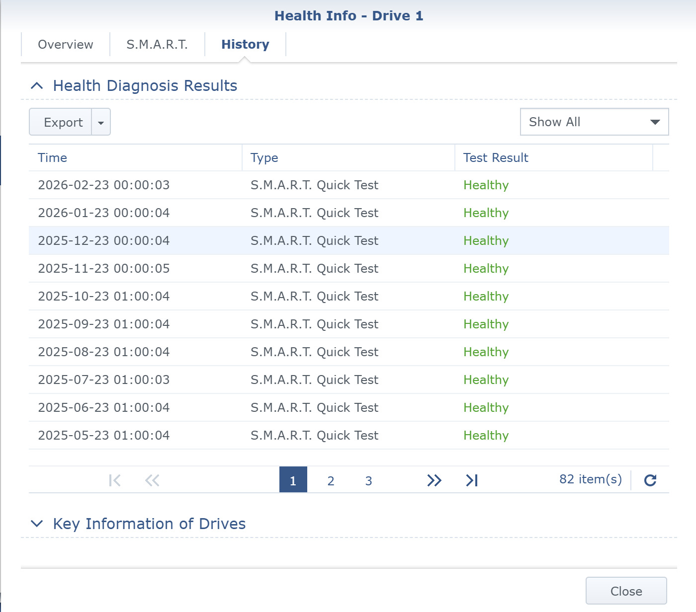Refresh the diagnosis results list
Screen dimensions: 696x612
point(650,480)
